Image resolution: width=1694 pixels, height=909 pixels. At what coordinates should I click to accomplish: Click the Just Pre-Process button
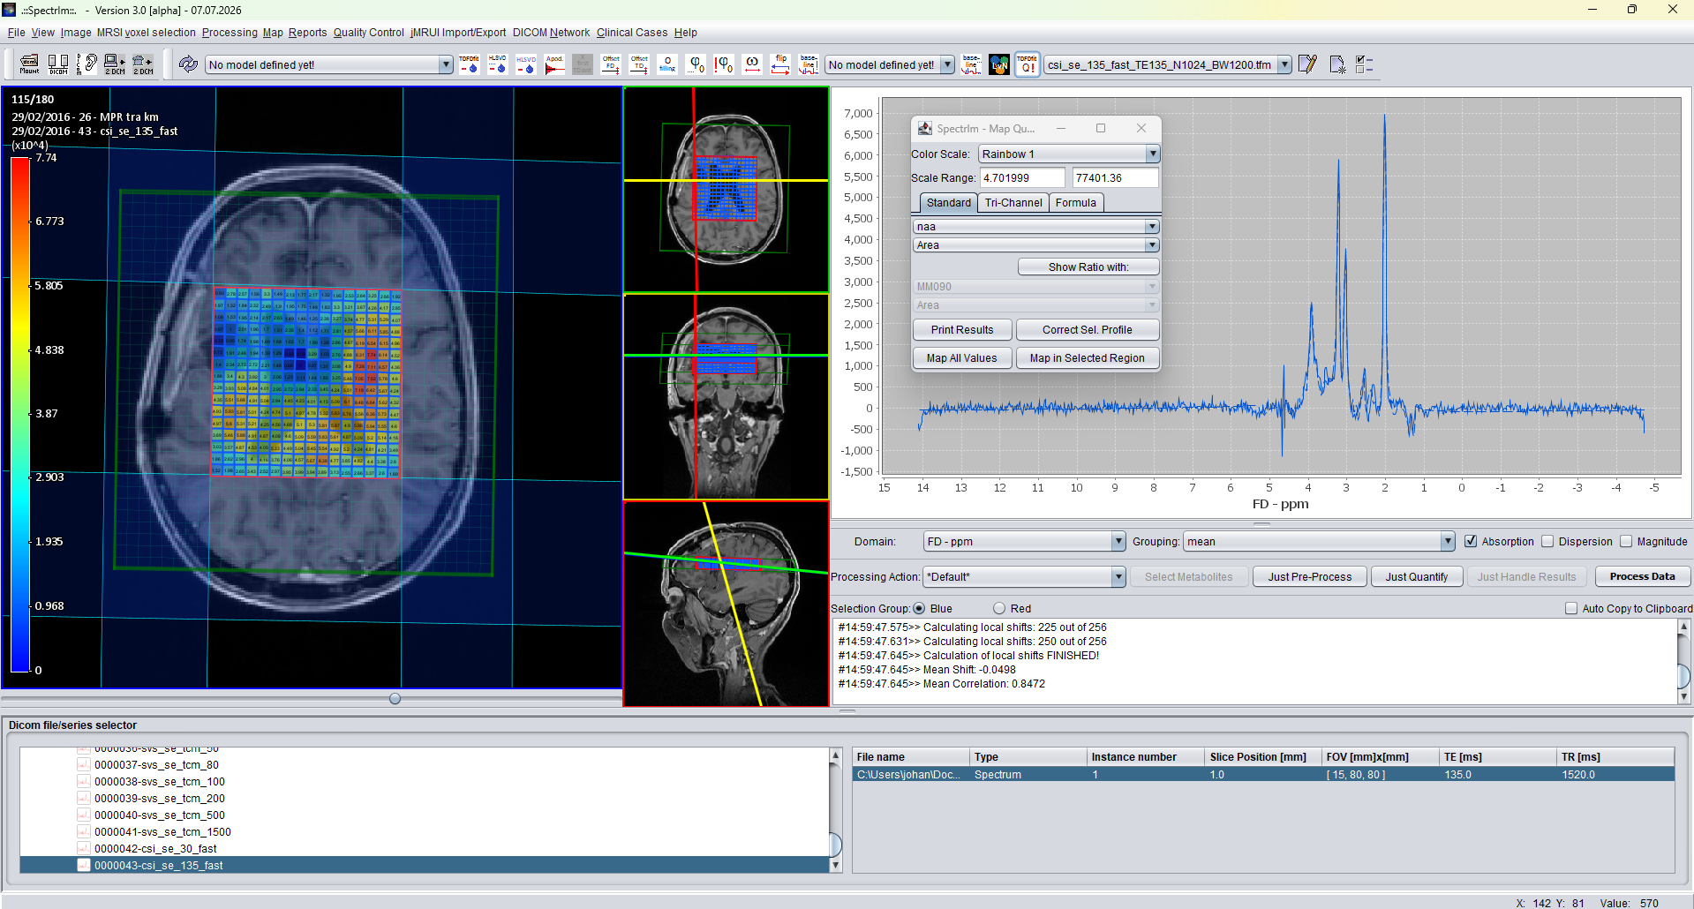[1310, 576]
